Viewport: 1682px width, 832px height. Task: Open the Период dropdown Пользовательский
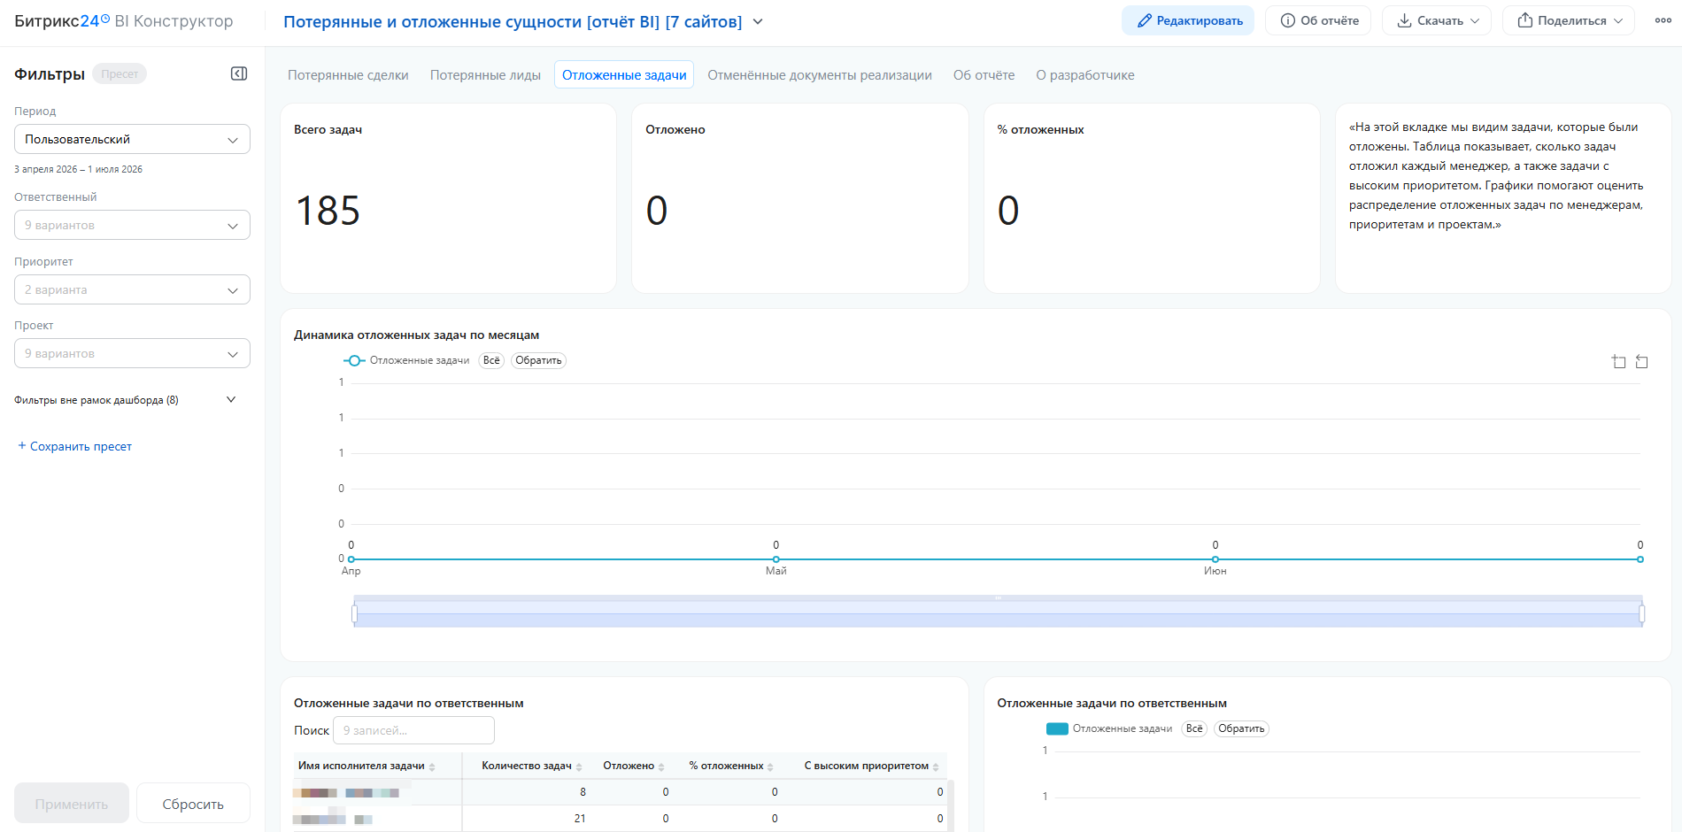pyautogui.click(x=132, y=139)
